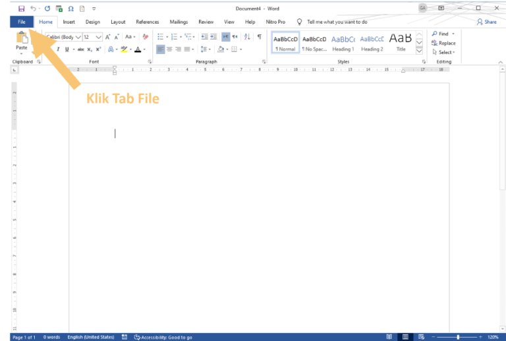The image size is (506, 341).
Task: Set left-to-right text direction
Action: [225, 37]
